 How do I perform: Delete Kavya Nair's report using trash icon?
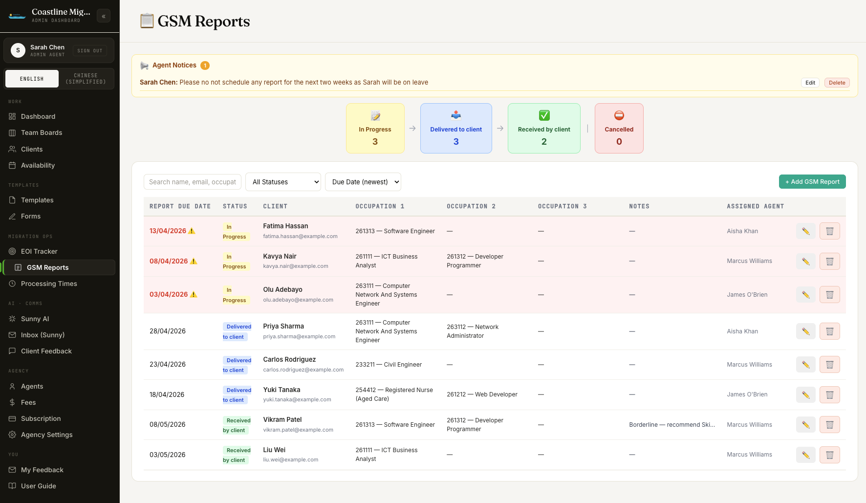pos(830,262)
